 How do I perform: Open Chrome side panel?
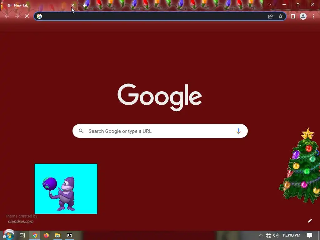293,16
